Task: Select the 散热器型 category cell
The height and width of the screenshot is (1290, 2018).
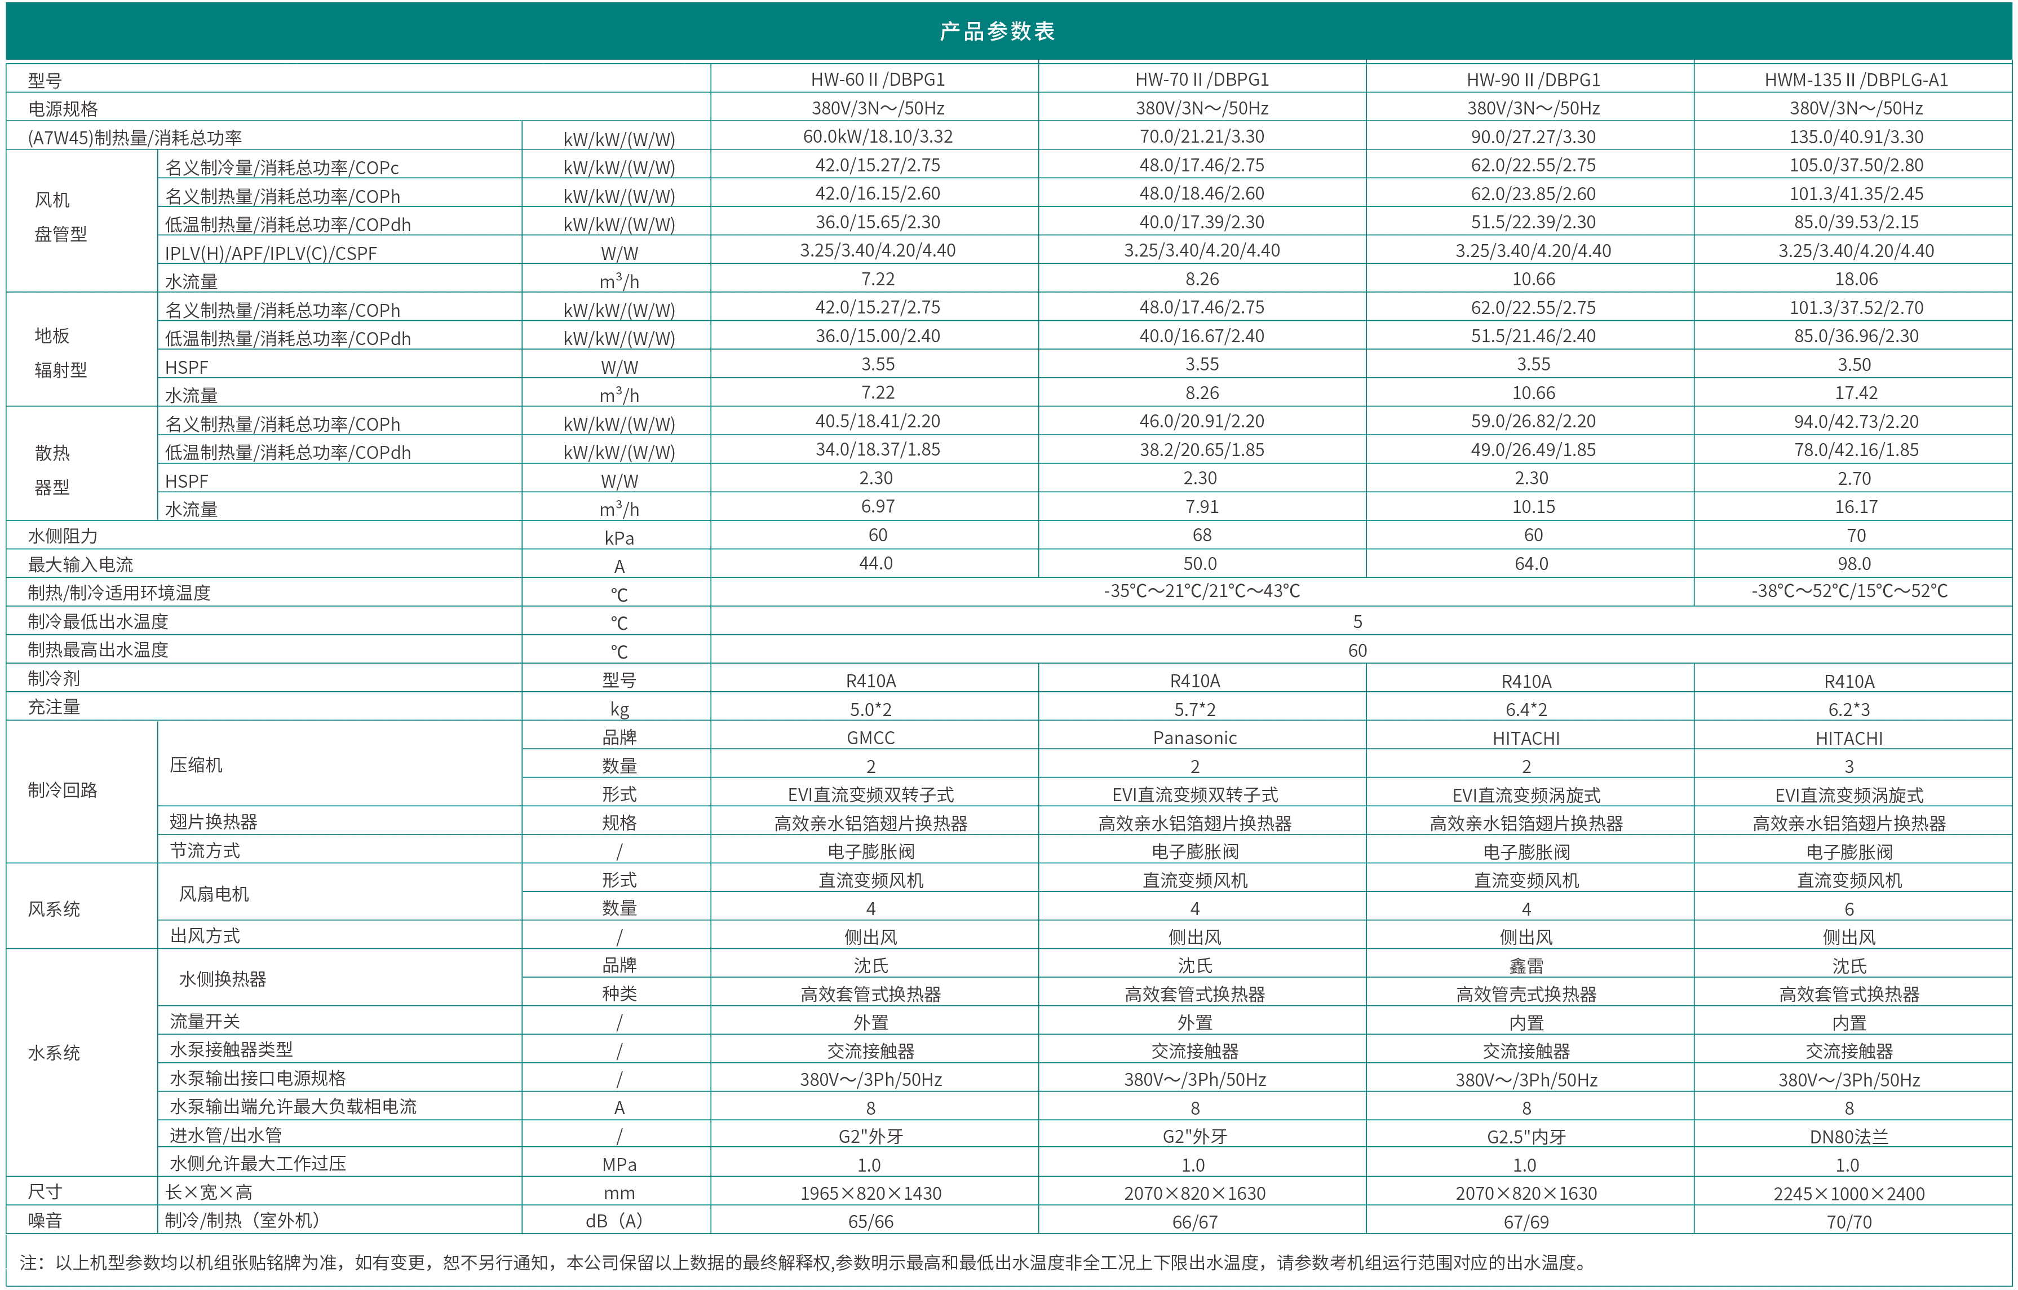Action: [52, 470]
